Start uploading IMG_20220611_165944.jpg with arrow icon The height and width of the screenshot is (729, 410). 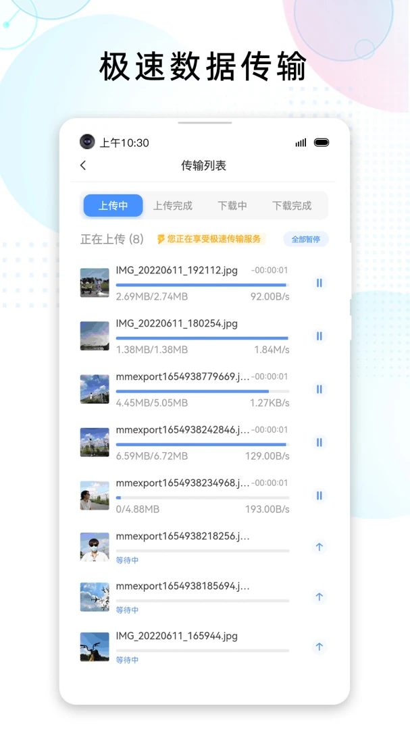coord(319,647)
